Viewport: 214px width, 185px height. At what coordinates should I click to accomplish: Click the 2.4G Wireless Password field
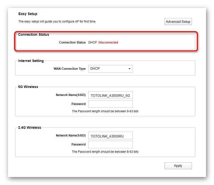(110, 144)
